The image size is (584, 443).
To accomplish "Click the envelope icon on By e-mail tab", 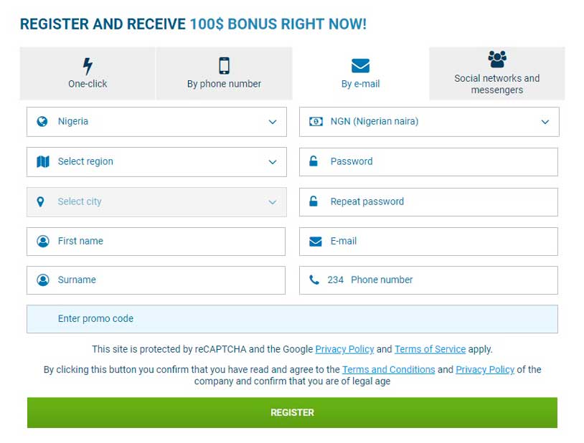I will (x=362, y=65).
